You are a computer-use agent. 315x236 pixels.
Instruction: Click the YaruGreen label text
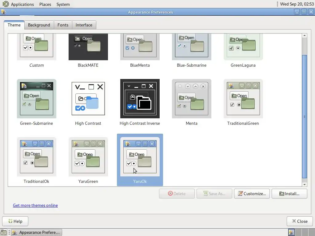click(88, 181)
